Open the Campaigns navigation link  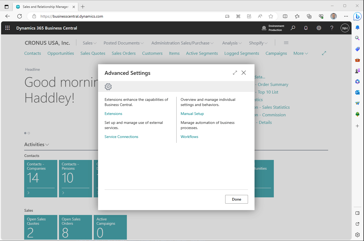coord(276,53)
